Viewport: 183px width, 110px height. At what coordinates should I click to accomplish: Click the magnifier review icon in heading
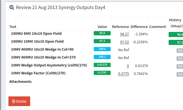tap(12, 8)
